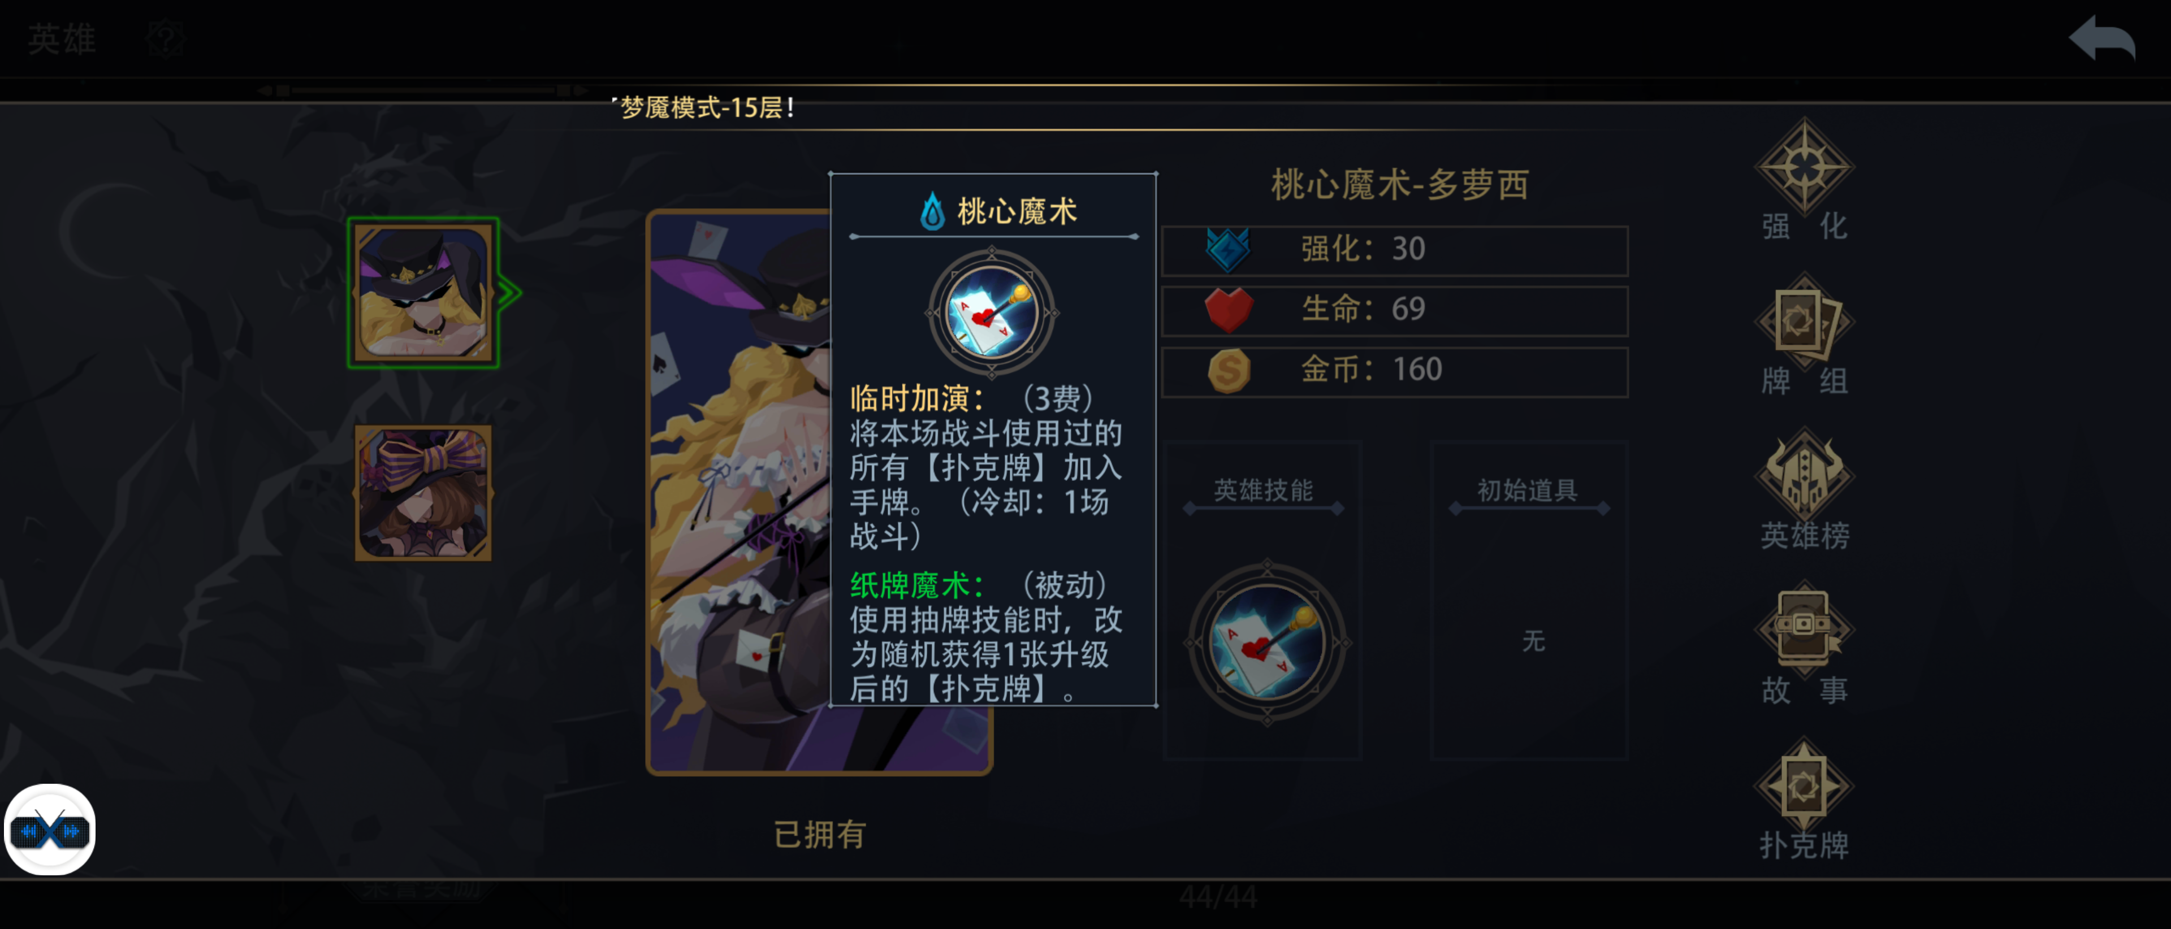
Task: Tap the 英雄技能 hero skill icon
Action: [1266, 643]
